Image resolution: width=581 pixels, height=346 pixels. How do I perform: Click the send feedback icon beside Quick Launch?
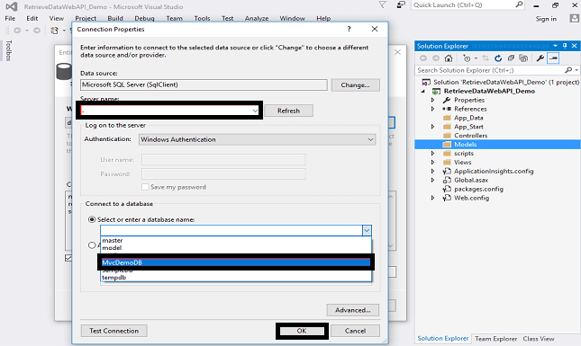tap(401, 4)
